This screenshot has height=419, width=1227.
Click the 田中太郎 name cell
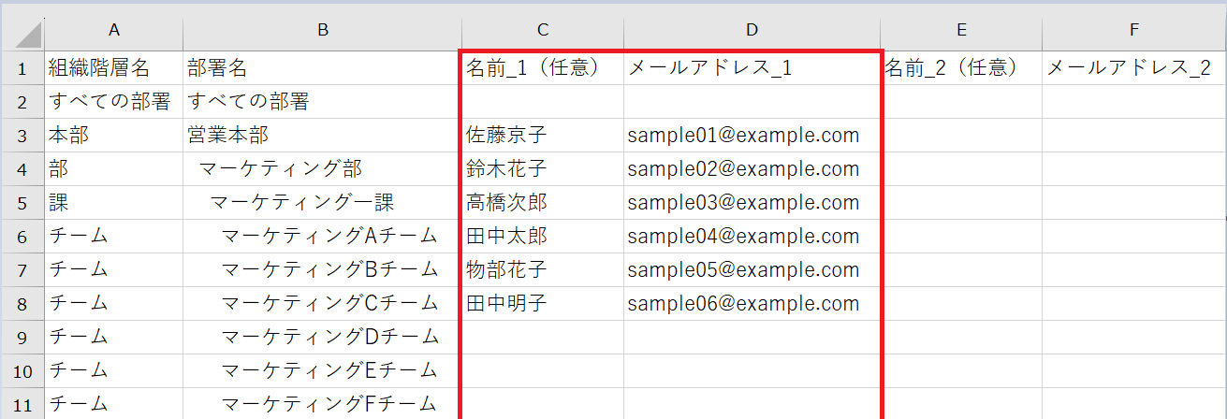click(543, 237)
